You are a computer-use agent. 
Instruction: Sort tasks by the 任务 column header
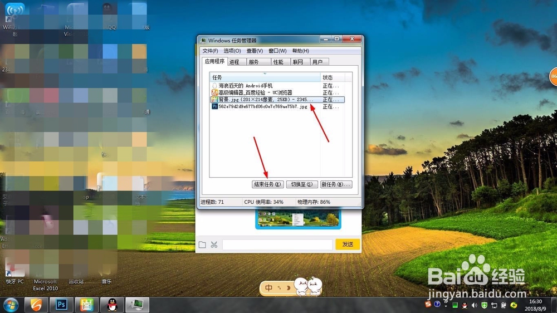[x=265, y=77]
